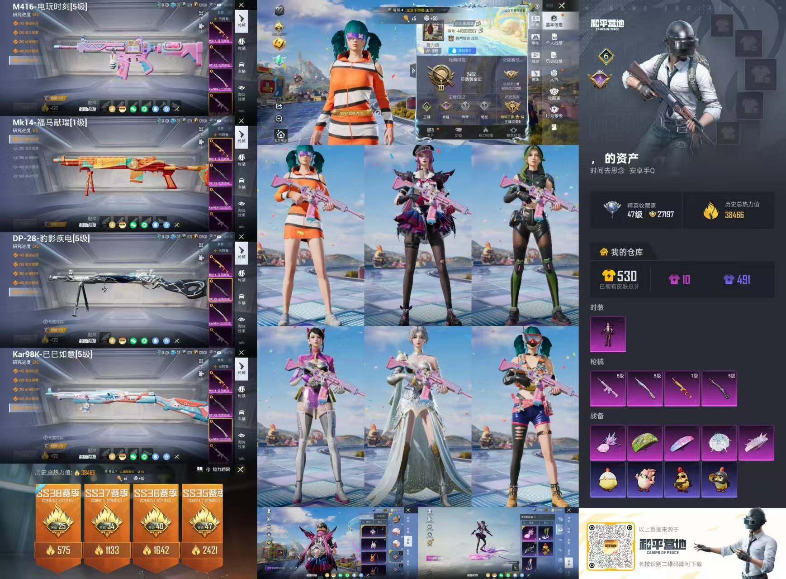Open the 全部 filter dropdown in M416 panel
Image resolution: width=786 pixels, height=579 pixels.
pyautogui.click(x=221, y=12)
